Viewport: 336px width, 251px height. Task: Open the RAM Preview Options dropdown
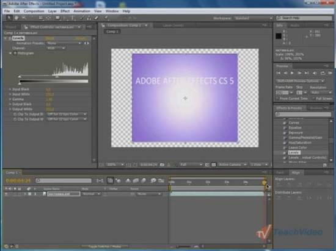point(300,81)
